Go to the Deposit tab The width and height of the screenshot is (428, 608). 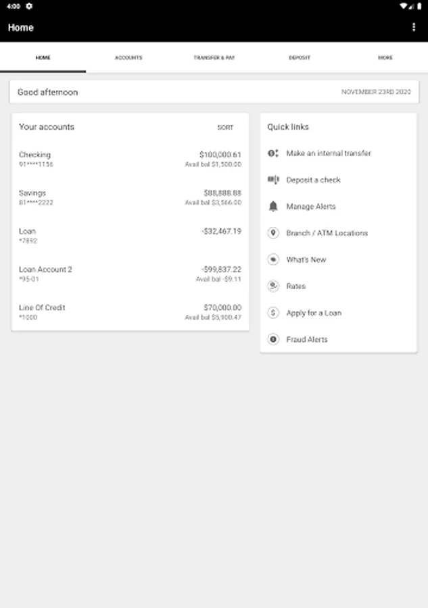point(300,58)
